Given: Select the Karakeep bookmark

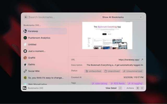Looking at the screenshot, I should 44,31.
